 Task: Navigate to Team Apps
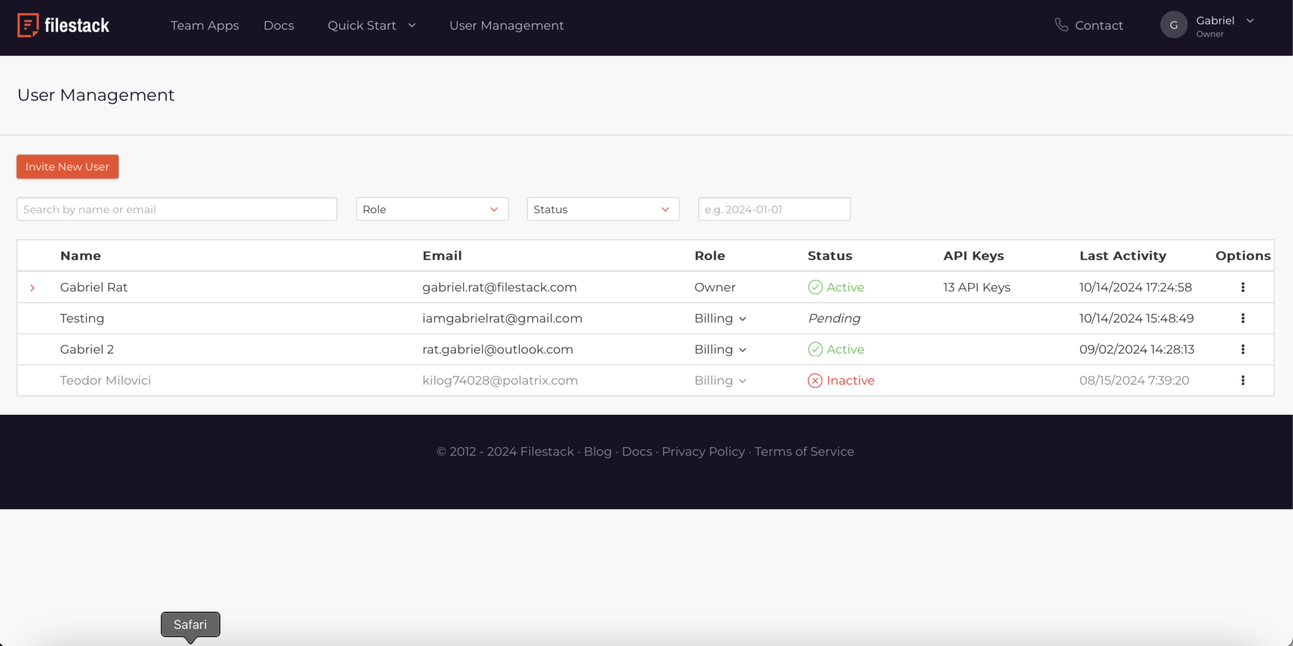204,25
